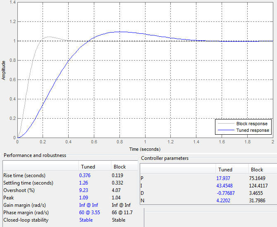The image size is (277, 227).
Task: Click the Amplitude y-axis label
Action: (x=4, y=70)
